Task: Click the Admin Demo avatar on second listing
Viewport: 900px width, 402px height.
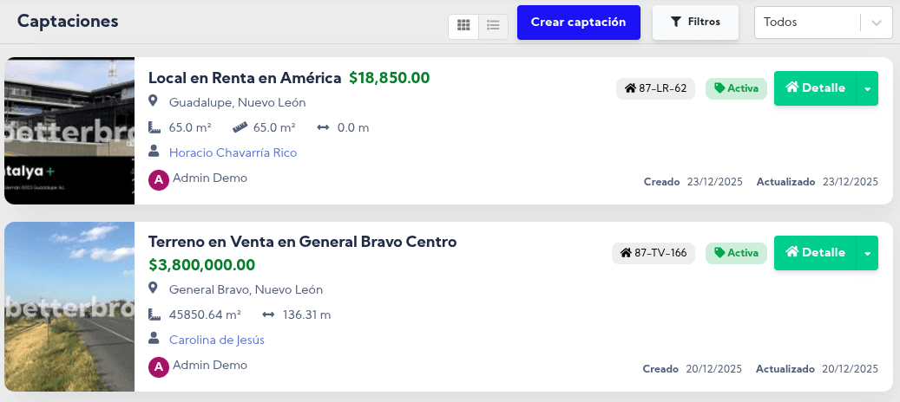Action: 158,366
